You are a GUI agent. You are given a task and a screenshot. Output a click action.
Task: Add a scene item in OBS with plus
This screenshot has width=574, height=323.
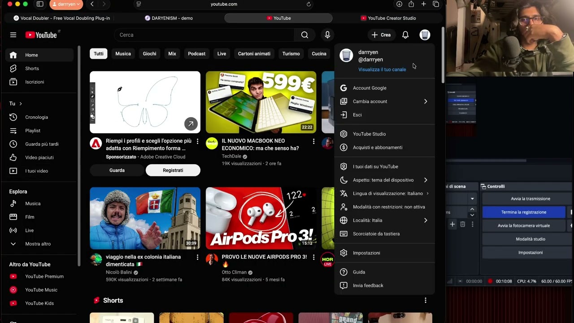452,224
